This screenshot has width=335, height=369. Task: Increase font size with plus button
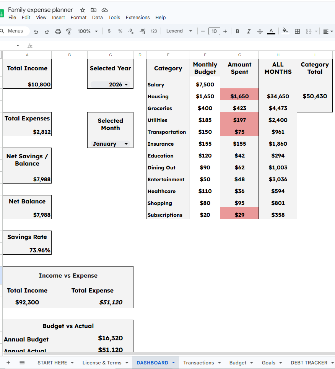[x=225, y=31]
